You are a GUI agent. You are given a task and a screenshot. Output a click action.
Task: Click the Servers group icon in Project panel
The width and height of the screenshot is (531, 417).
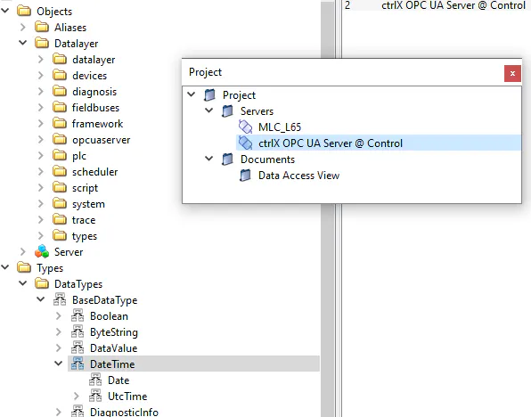tap(227, 111)
